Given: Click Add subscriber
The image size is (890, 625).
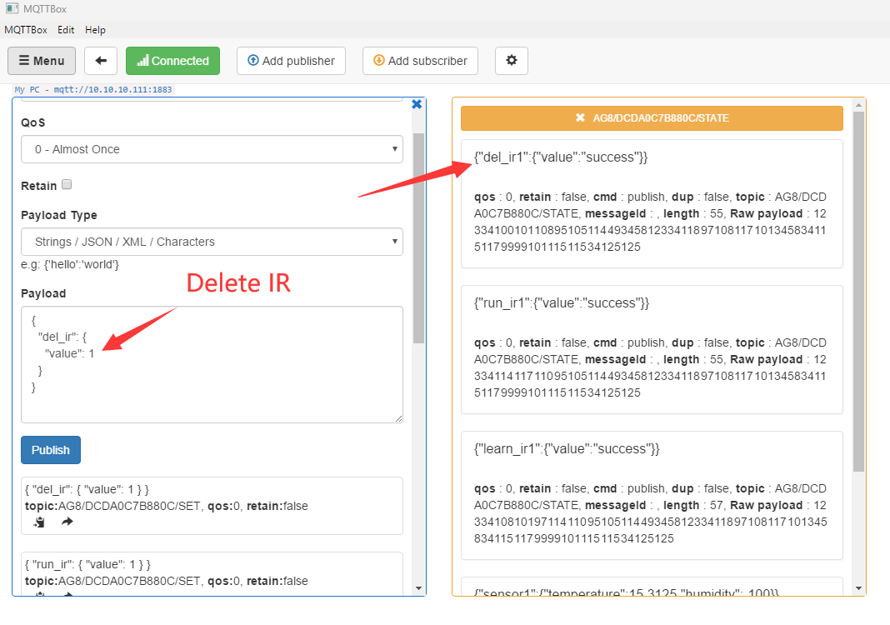Looking at the screenshot, I should click(420, 61).
